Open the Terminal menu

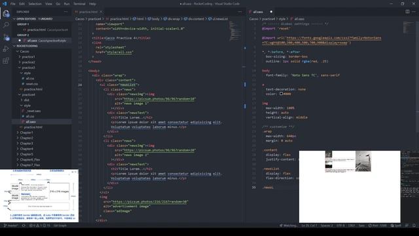coord(79,4)
